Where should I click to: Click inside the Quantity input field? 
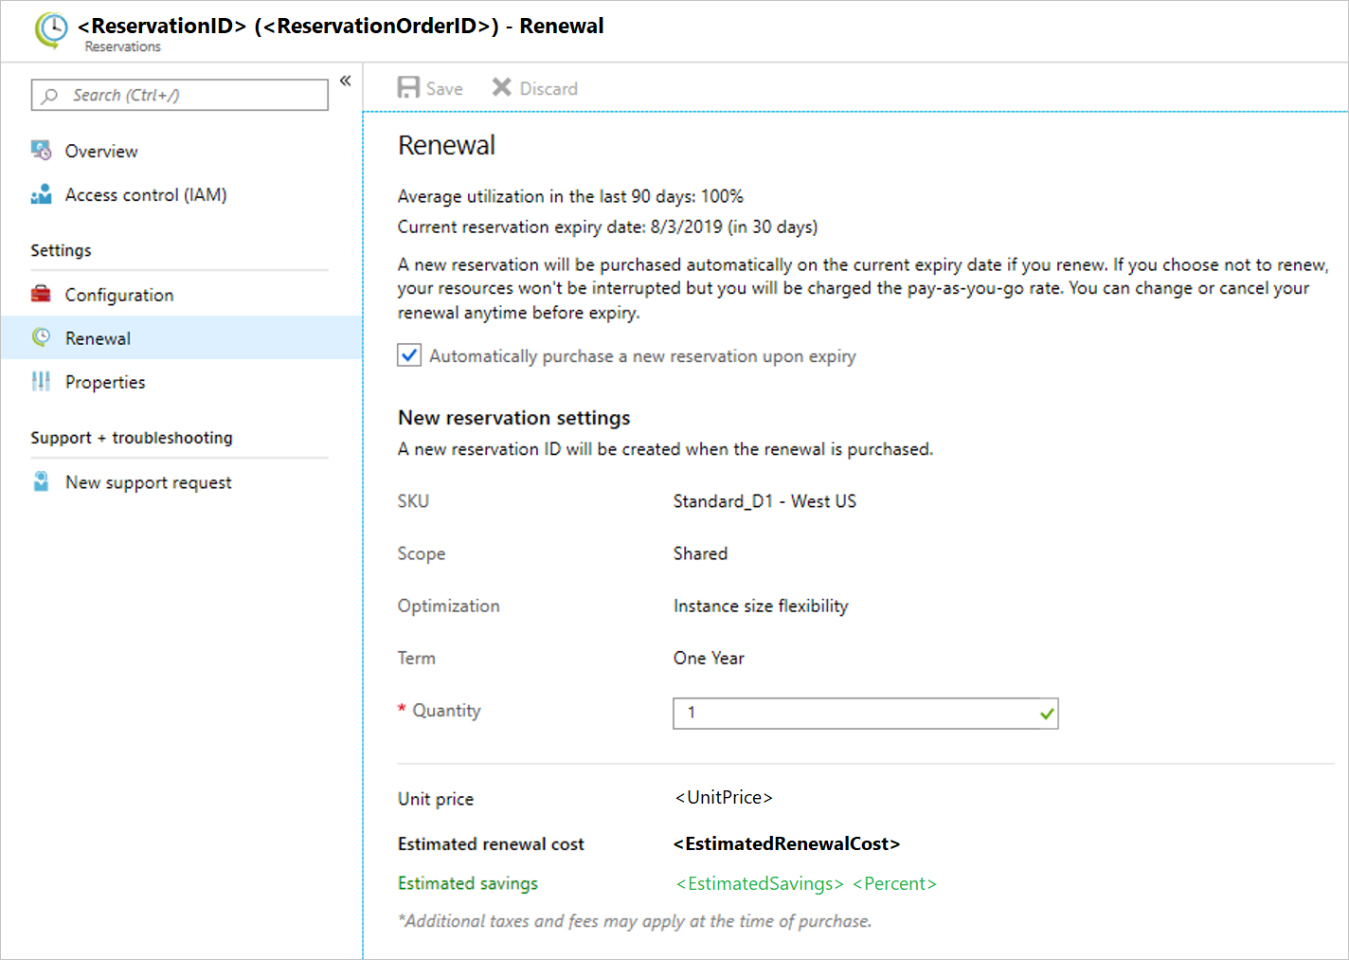853,714
